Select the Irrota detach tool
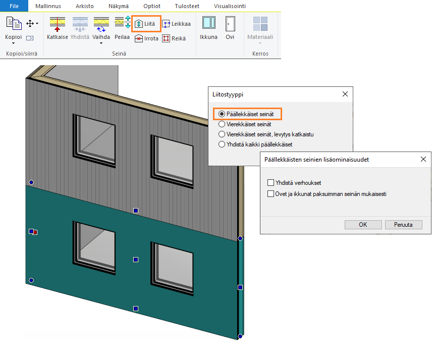This screenshot has width=433, height=348. click(145, 38)
